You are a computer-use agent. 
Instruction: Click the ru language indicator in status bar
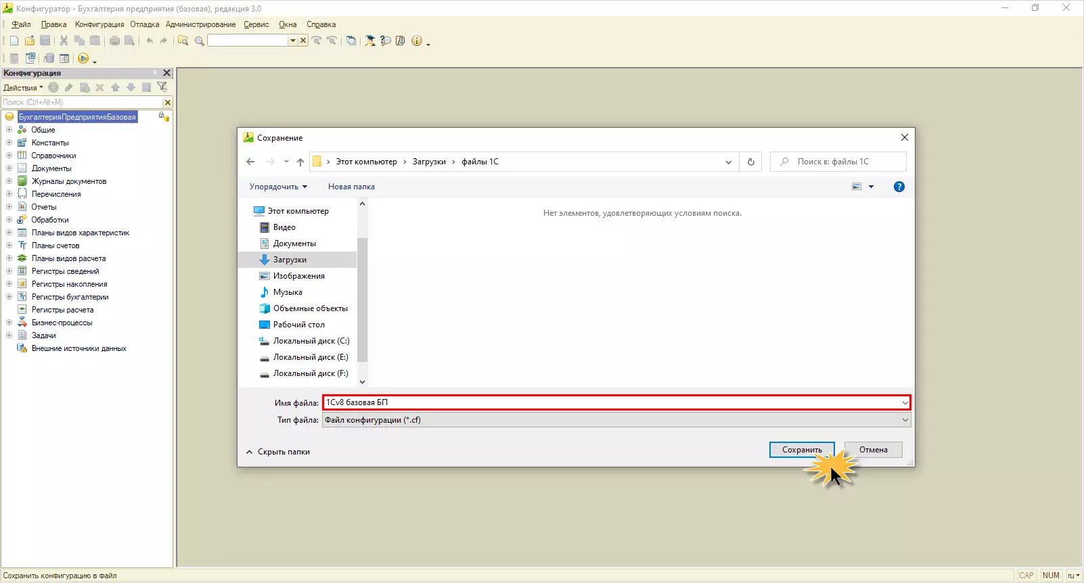1073,576
